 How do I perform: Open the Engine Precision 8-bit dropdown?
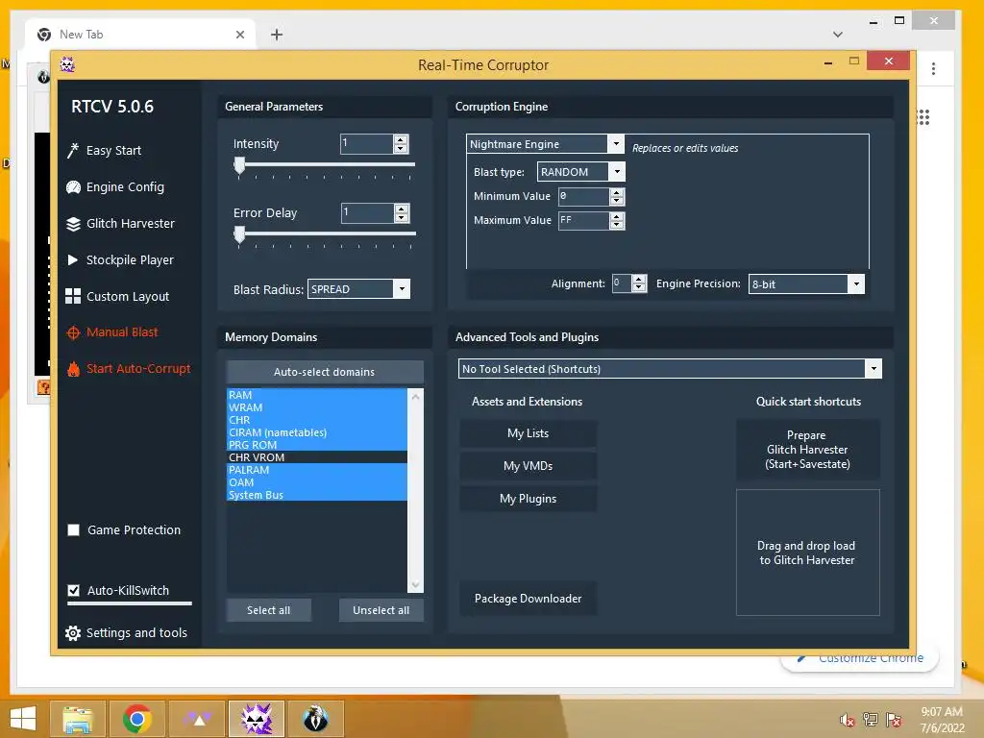pyautogui.click(x=856, y=283)
